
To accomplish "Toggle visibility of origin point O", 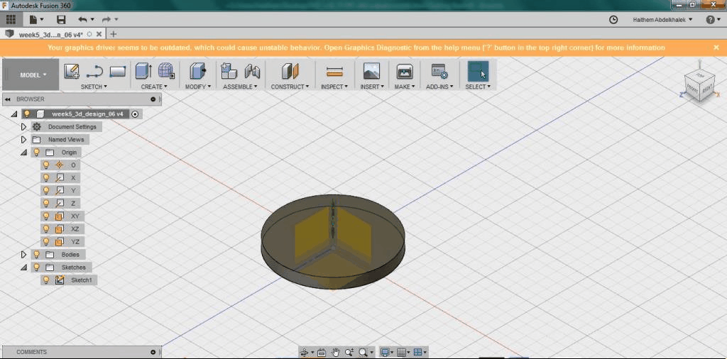I will (x=46, y=165).
